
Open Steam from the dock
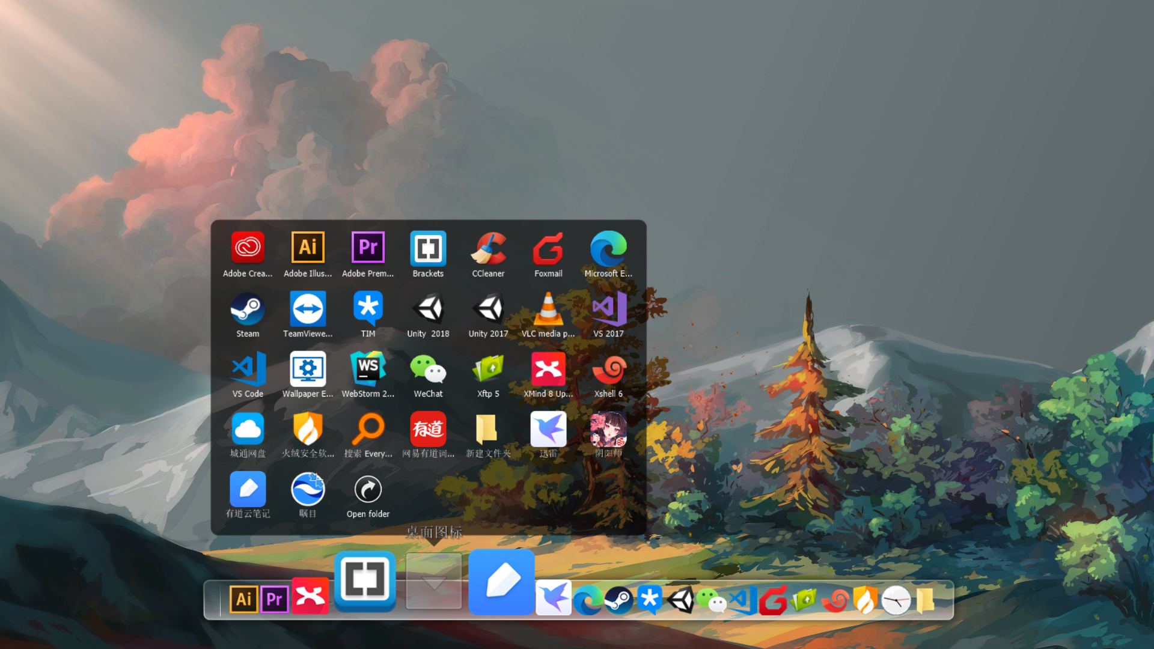pyautogui.click(x=618, y=600)
